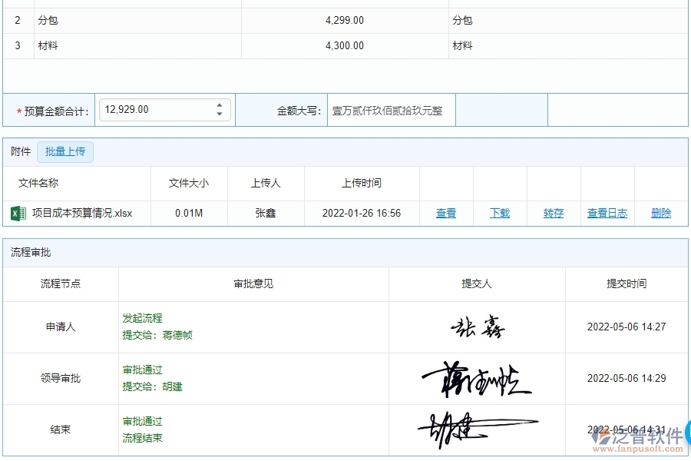
Task: Click 提交给: 胡建 in leader approval row
Action: coord(152,386)
